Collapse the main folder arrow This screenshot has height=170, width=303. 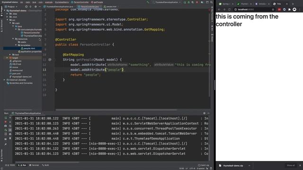pyautogui.click(x=10, y=23)
